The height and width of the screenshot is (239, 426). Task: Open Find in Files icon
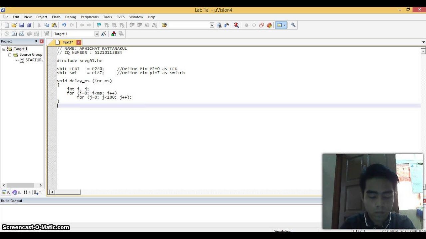point(164,25)
